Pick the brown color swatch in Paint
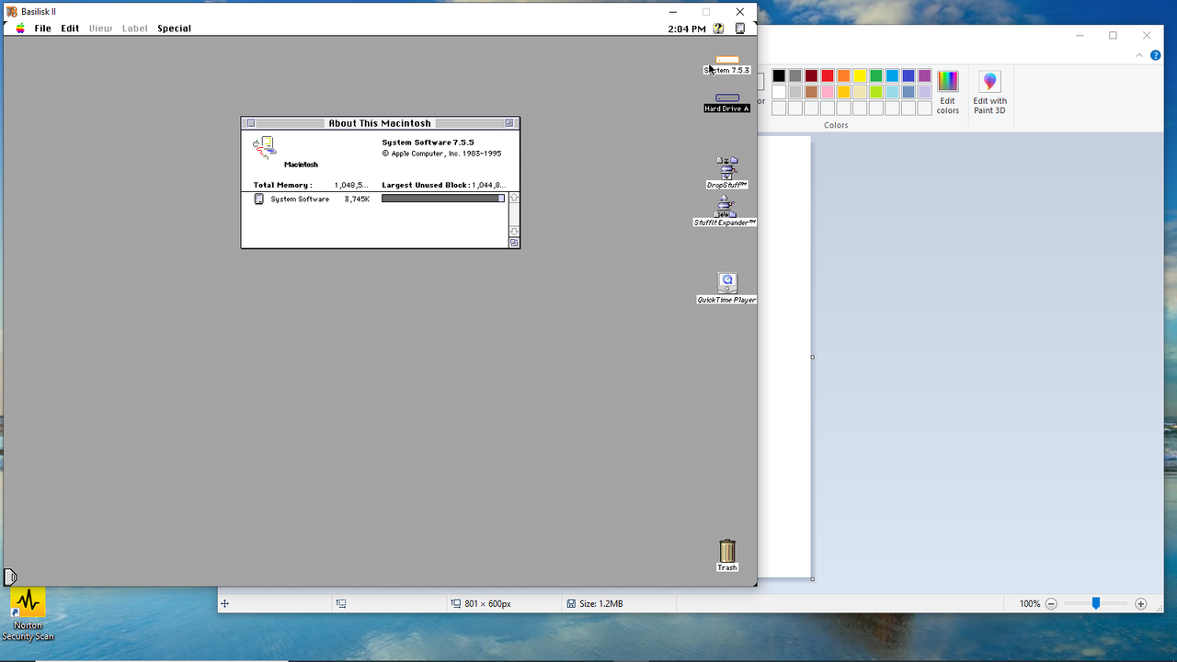The height and width of the screenshot is (662, 1177). tap(811, 92)
